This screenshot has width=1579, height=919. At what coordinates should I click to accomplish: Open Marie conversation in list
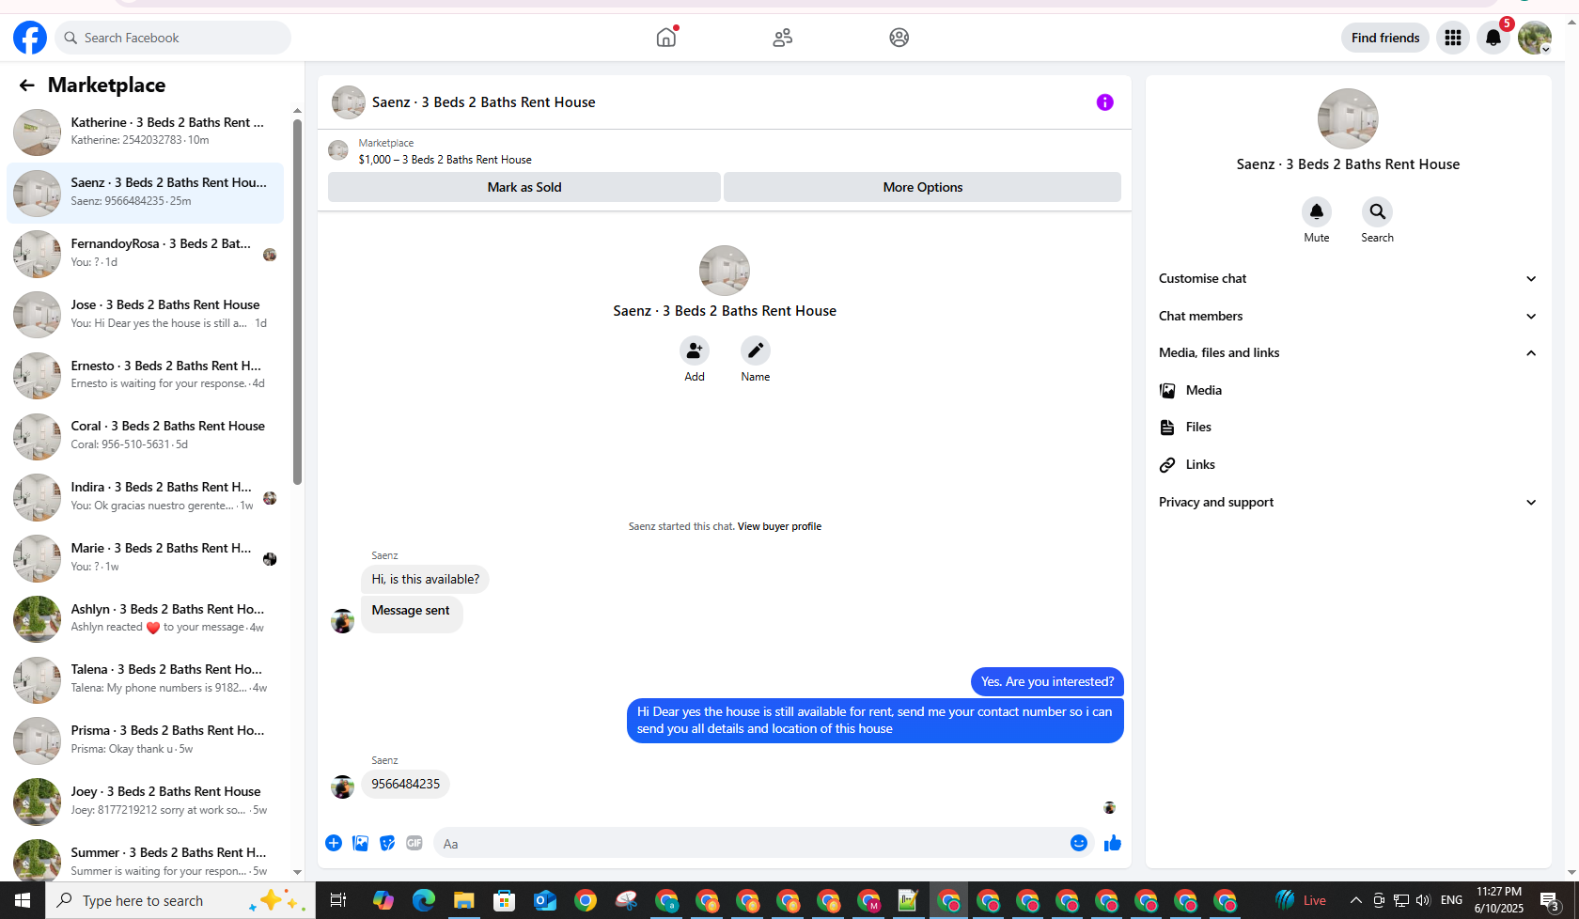tap(146, 558)
